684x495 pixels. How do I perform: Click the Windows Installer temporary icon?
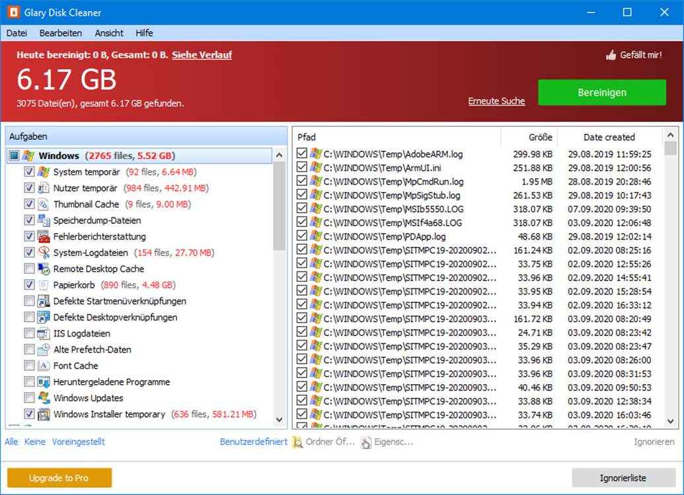click(x=44, y=414)
